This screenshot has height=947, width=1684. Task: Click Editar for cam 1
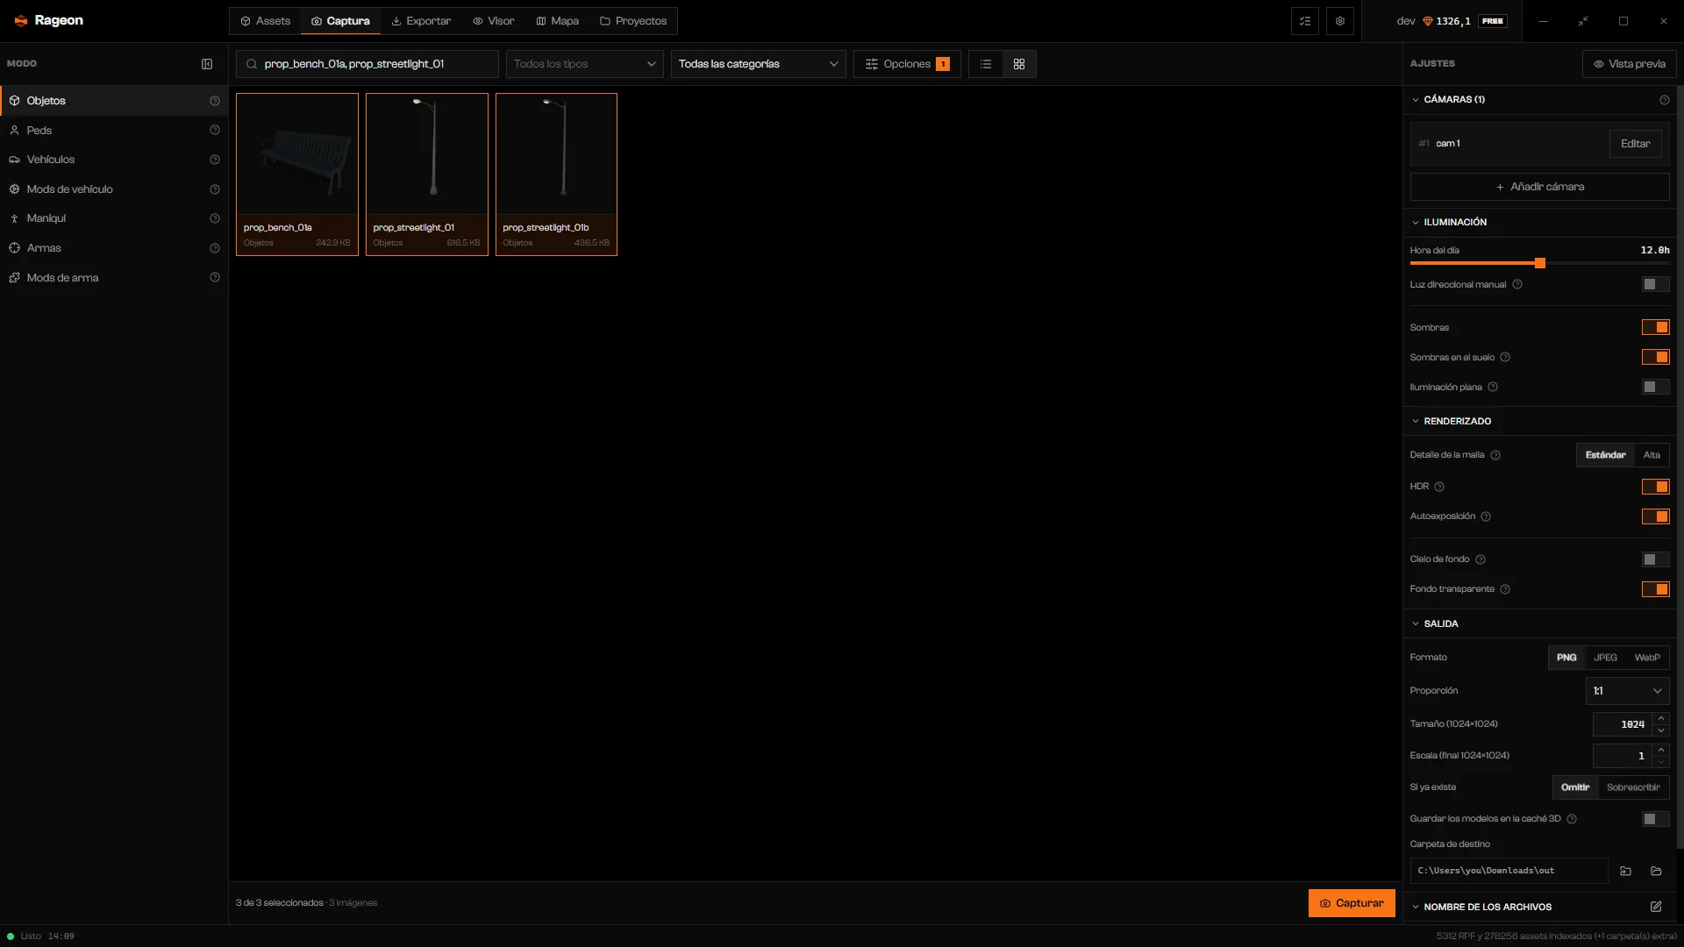coord(1635,144)
